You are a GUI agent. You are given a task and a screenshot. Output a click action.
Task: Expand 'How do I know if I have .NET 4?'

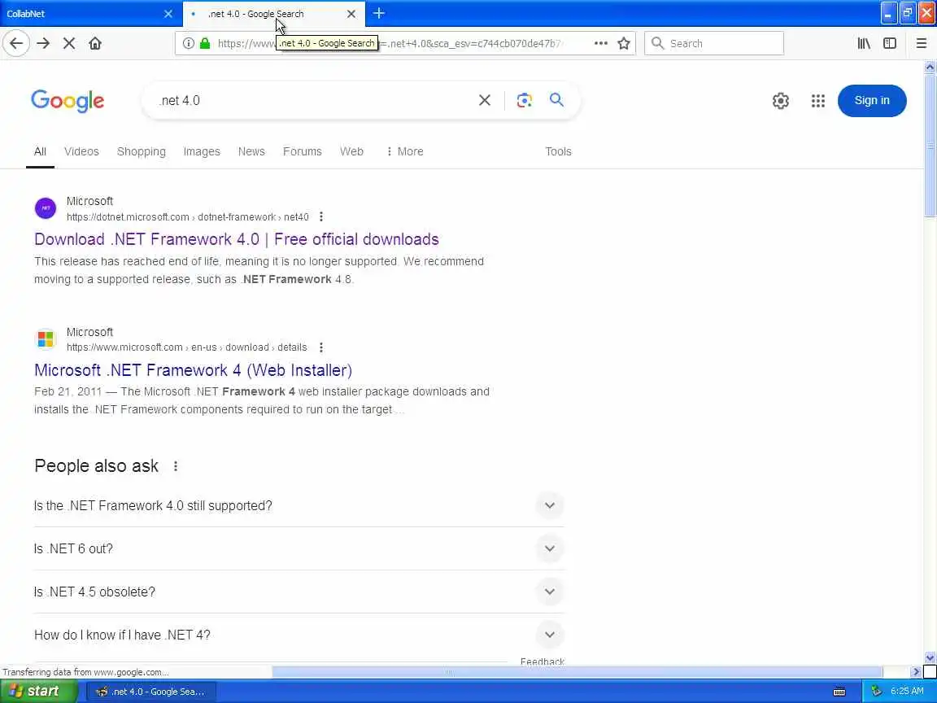[299, 635]
